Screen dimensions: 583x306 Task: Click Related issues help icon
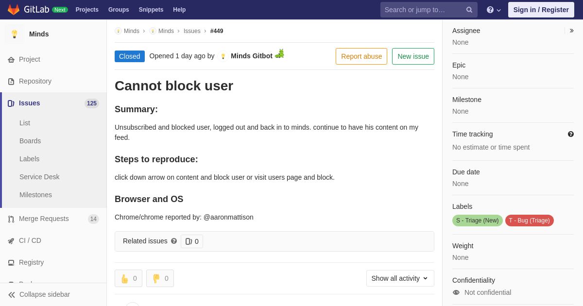pos(174,241)
